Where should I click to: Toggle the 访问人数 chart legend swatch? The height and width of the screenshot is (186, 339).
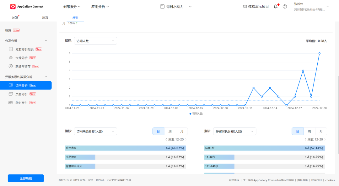[191, 114]
